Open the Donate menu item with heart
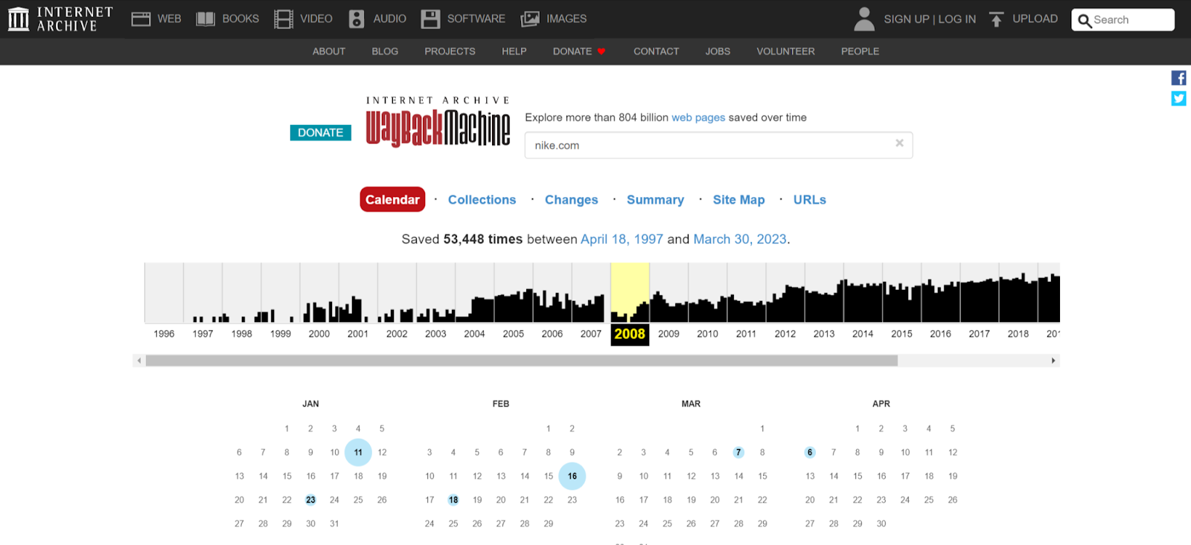Viewport: 1191px width, 545px height. tap(579, 51)
